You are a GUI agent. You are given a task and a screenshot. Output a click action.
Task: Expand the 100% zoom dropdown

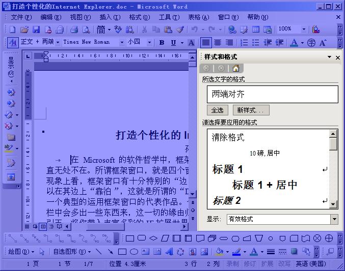(x=304, y=29)
